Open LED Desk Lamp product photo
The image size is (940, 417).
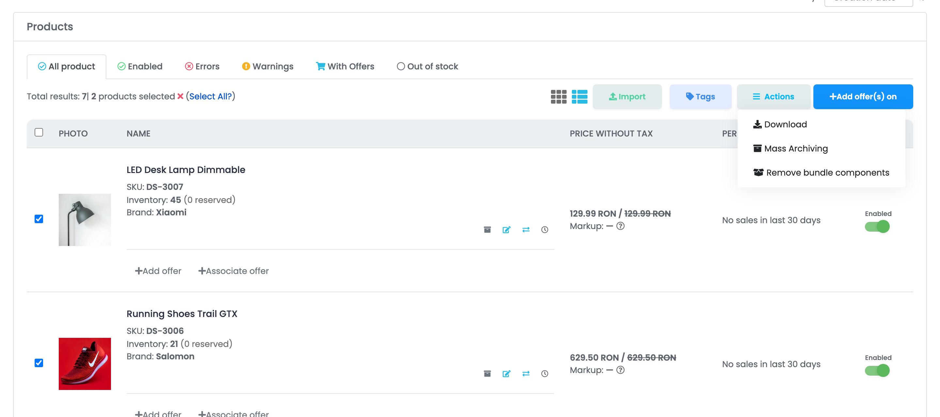point(85,220)
